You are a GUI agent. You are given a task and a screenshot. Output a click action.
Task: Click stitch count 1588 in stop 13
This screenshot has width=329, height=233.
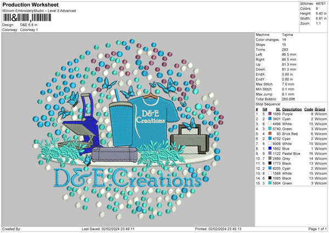tap(276, 173)
